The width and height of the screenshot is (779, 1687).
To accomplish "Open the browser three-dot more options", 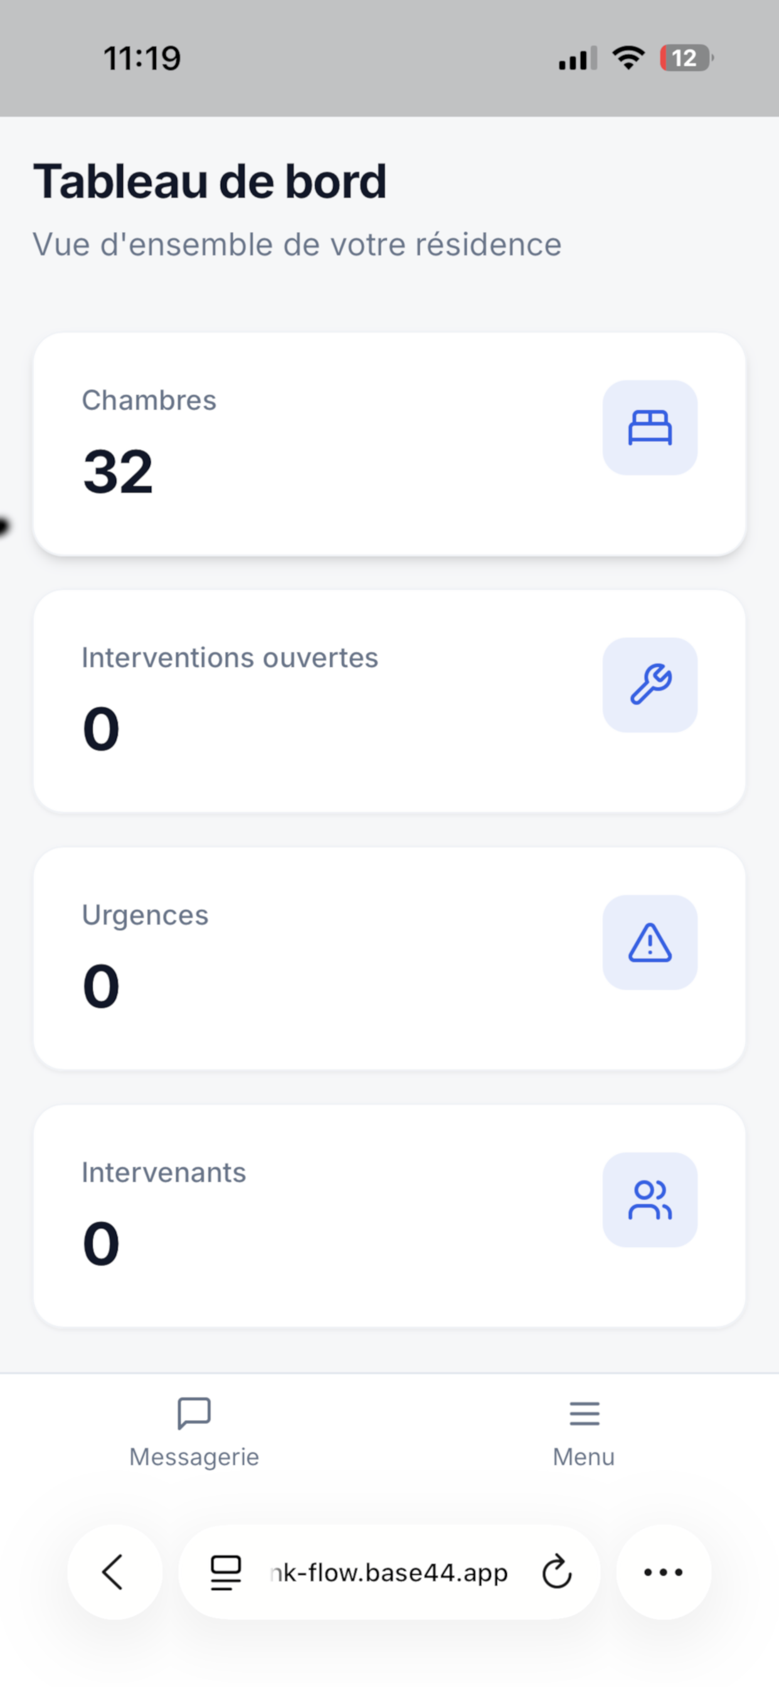I will pyautogui.click(x=663, y=1572).
